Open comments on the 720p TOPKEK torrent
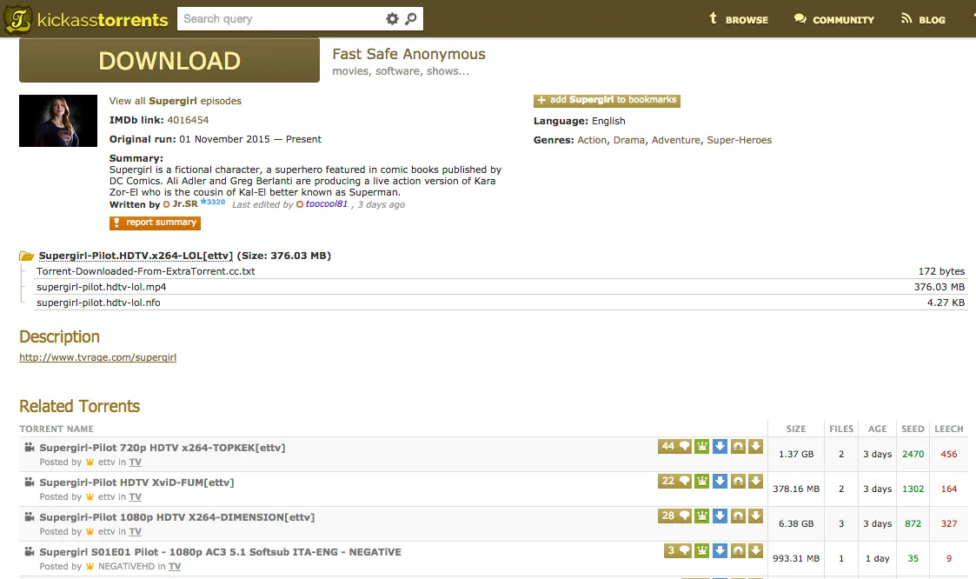 [x=674, y=447]
